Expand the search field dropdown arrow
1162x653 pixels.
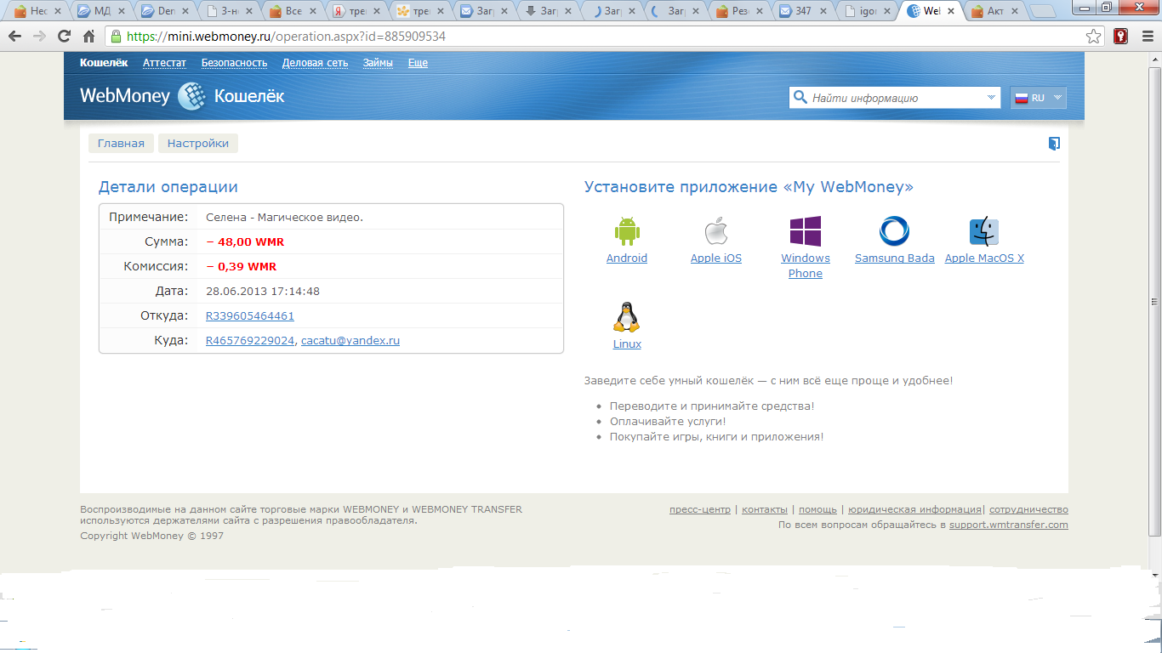991,98
